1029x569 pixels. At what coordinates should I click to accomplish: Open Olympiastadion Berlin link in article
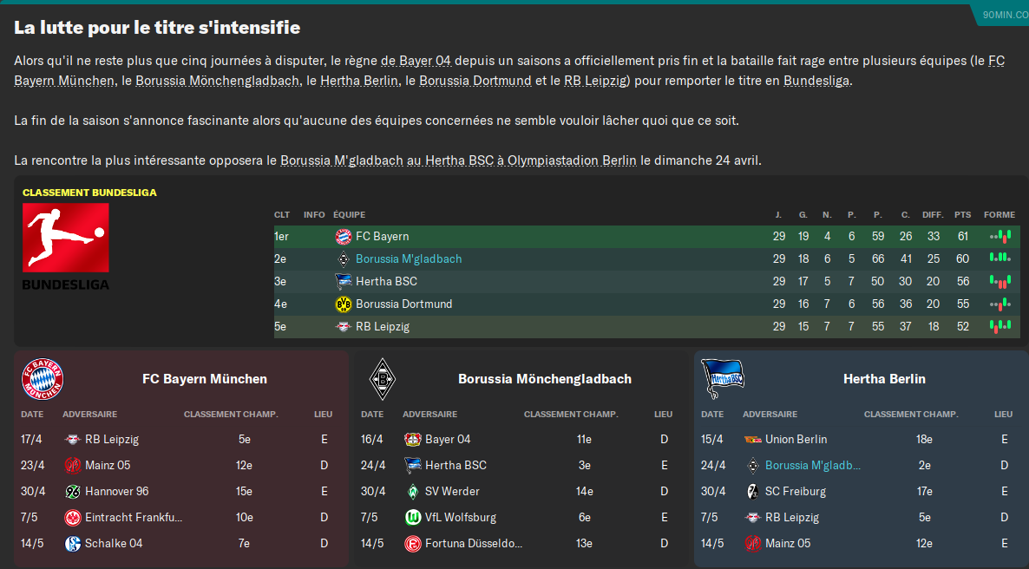[x=572, y=160]
